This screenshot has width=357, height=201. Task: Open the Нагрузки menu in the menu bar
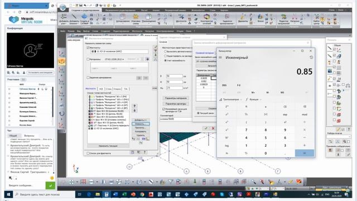pyautogui.click(x=149, y=31)
